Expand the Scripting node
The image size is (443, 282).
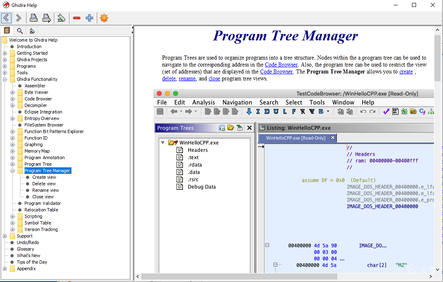[12, 216]
